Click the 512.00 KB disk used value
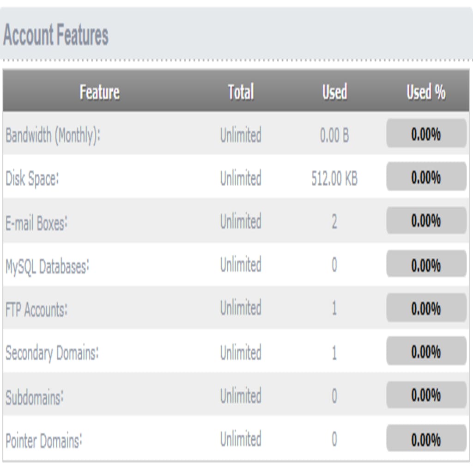Image resolution: width=473 pixels, height=473 pixels. [x=334, y=178]
